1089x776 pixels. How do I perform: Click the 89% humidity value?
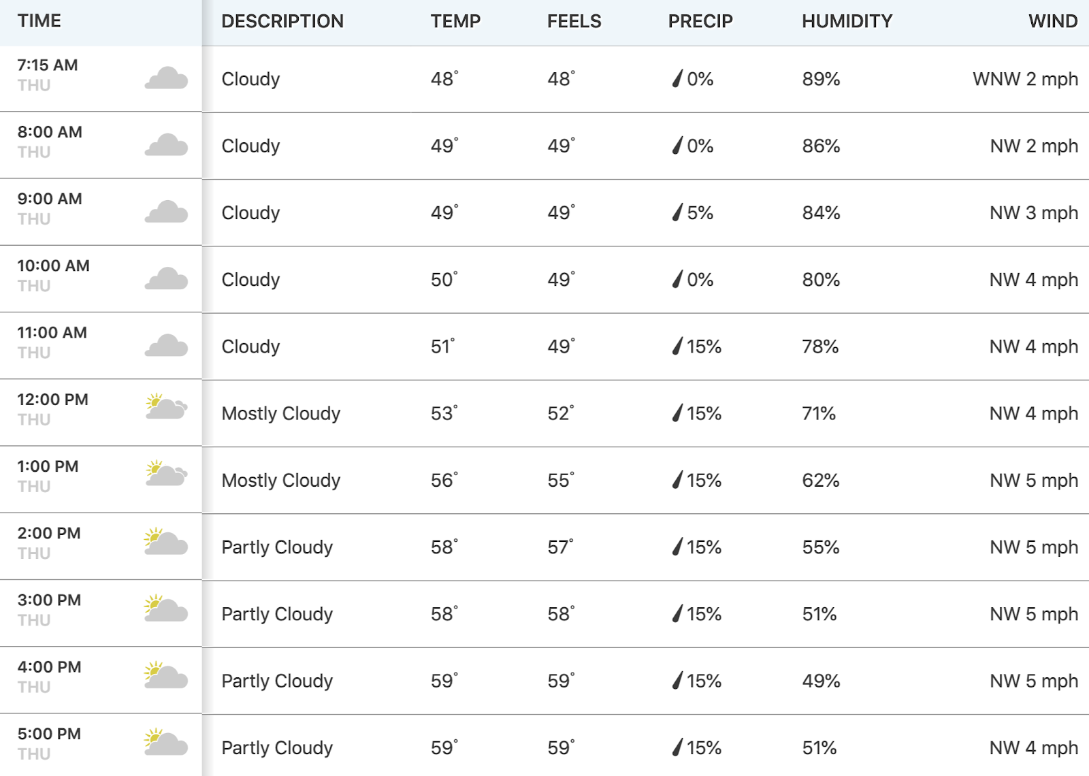821,79
